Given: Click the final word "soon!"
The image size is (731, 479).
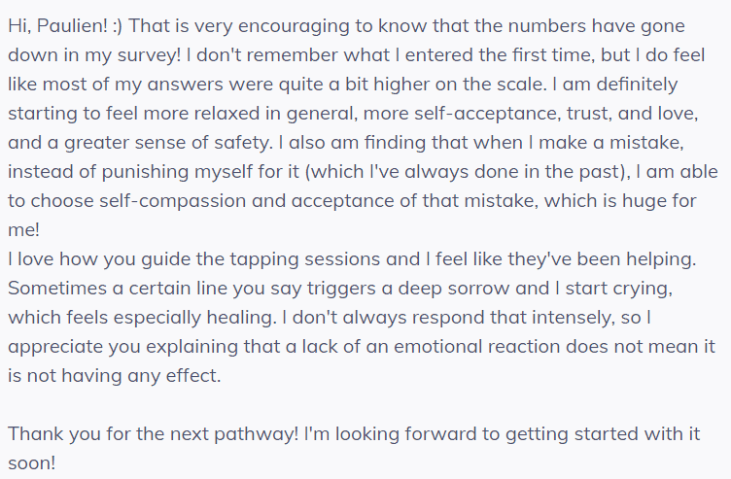Looking at the screenshot, I should [32, 462].
